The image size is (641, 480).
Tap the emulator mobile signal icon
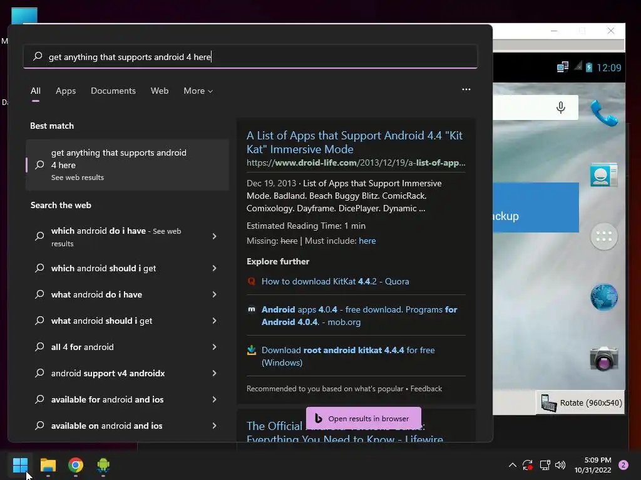point(578,66)
